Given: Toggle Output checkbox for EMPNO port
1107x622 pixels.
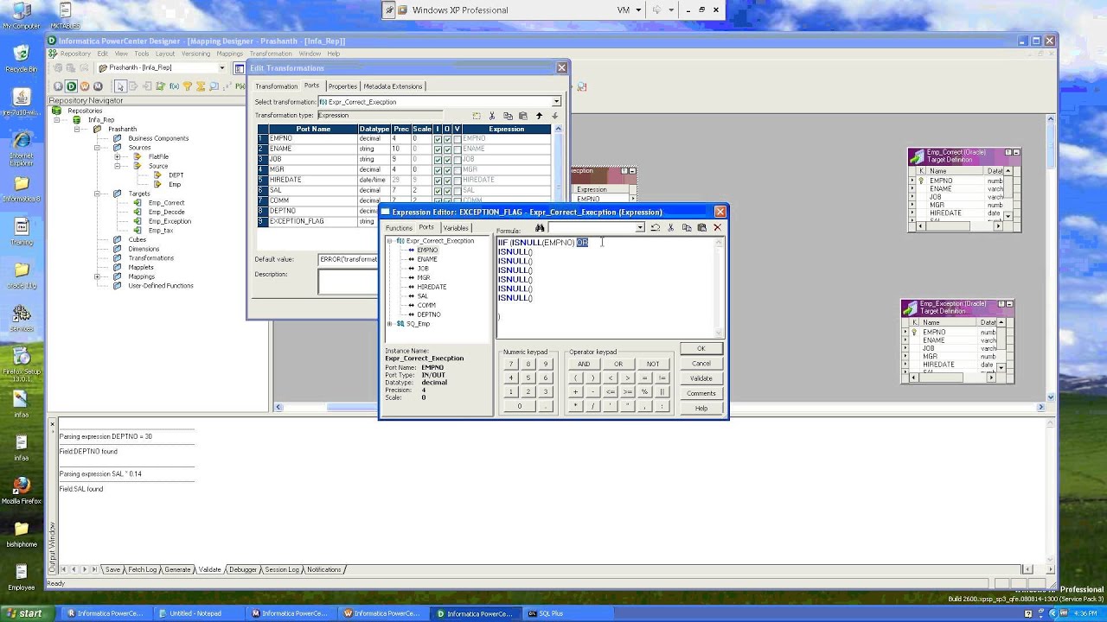Looking at the screenshot, I should click(x=447, y=139).
